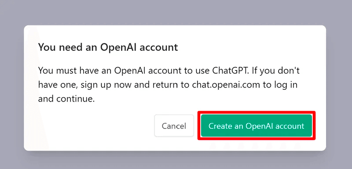Select the heading "You need an OpenAI account"
352x169 pixels.
[x=108, y=47]
